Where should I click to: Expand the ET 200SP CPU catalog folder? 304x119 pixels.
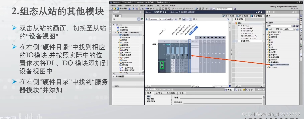point(267,32)
